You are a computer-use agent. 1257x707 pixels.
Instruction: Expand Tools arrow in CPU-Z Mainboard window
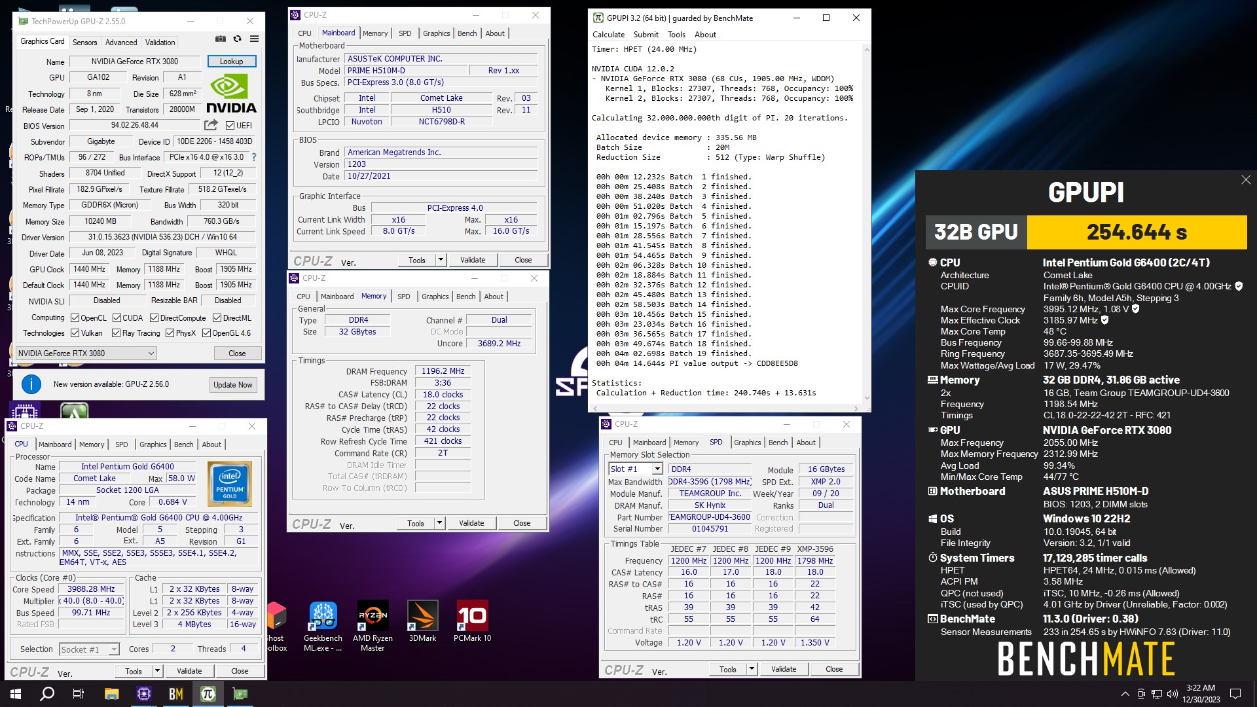(441, 260)
